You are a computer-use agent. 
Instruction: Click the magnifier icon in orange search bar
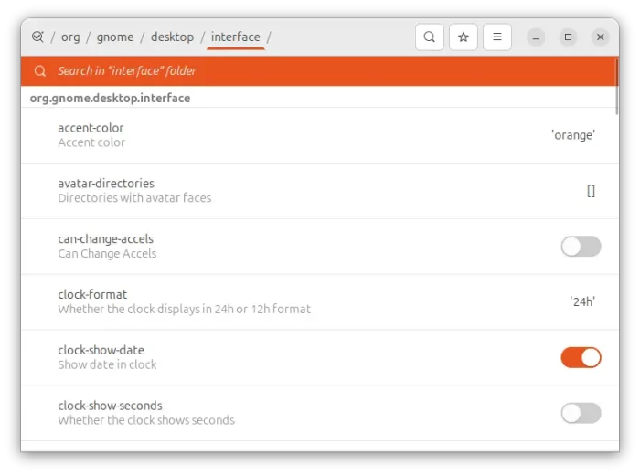pos(40,71)
